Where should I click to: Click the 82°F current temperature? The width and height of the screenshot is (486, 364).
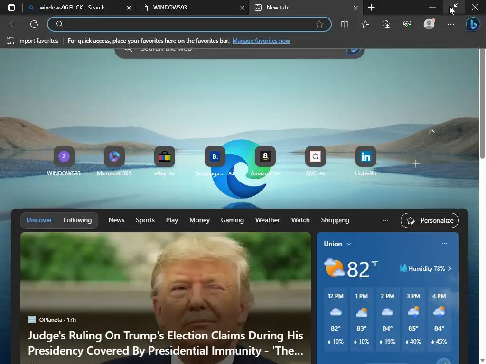point(362,269)
